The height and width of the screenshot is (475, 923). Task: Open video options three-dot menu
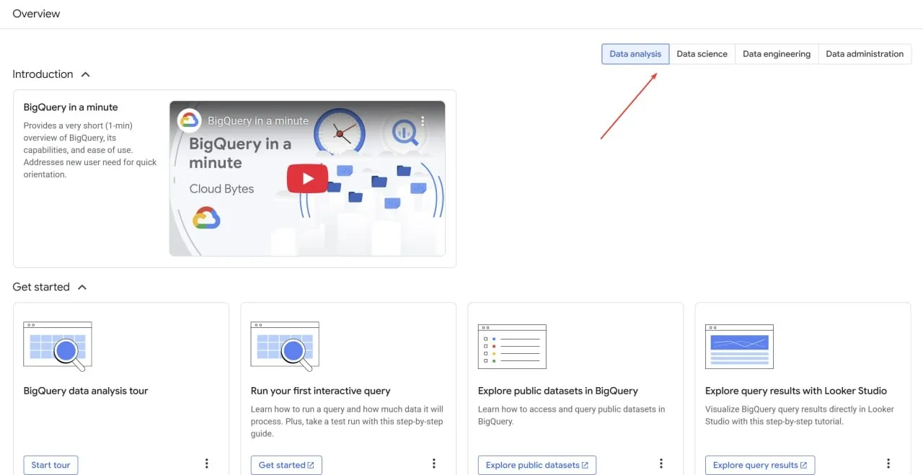[423, 121]
